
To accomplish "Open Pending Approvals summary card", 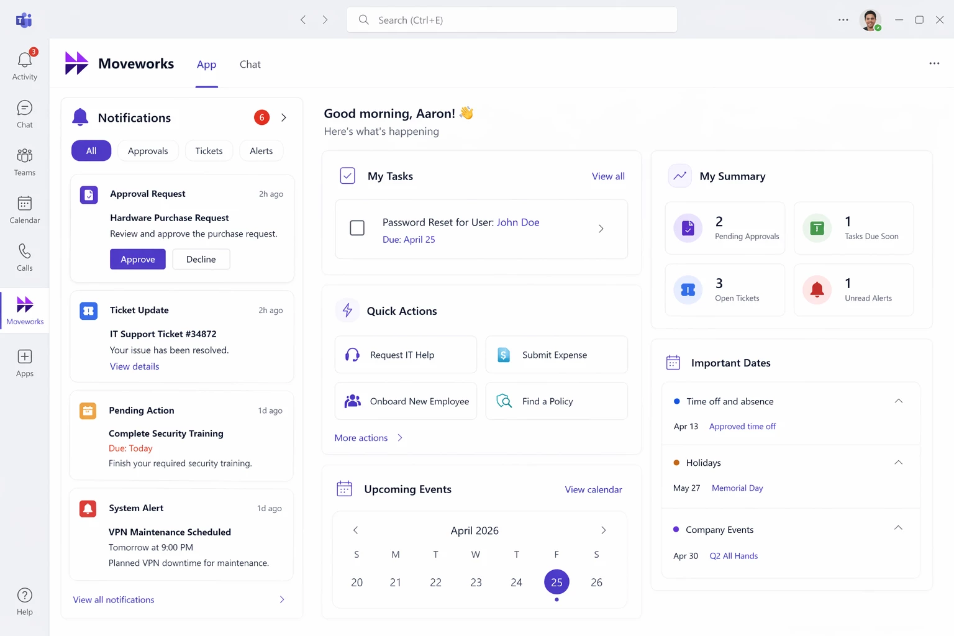I will click(725, 228).
